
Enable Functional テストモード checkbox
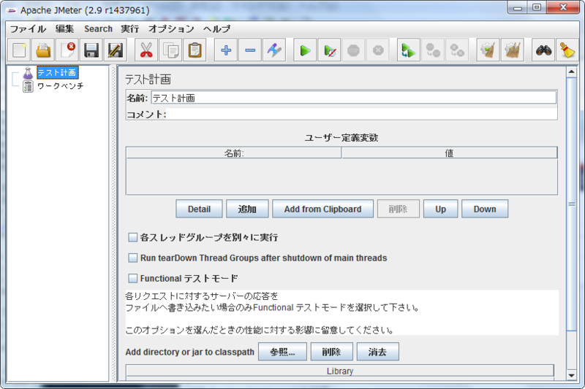tap(133, 279)
